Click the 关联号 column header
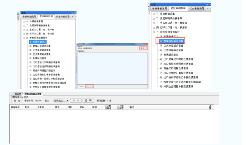 (41, 107)
